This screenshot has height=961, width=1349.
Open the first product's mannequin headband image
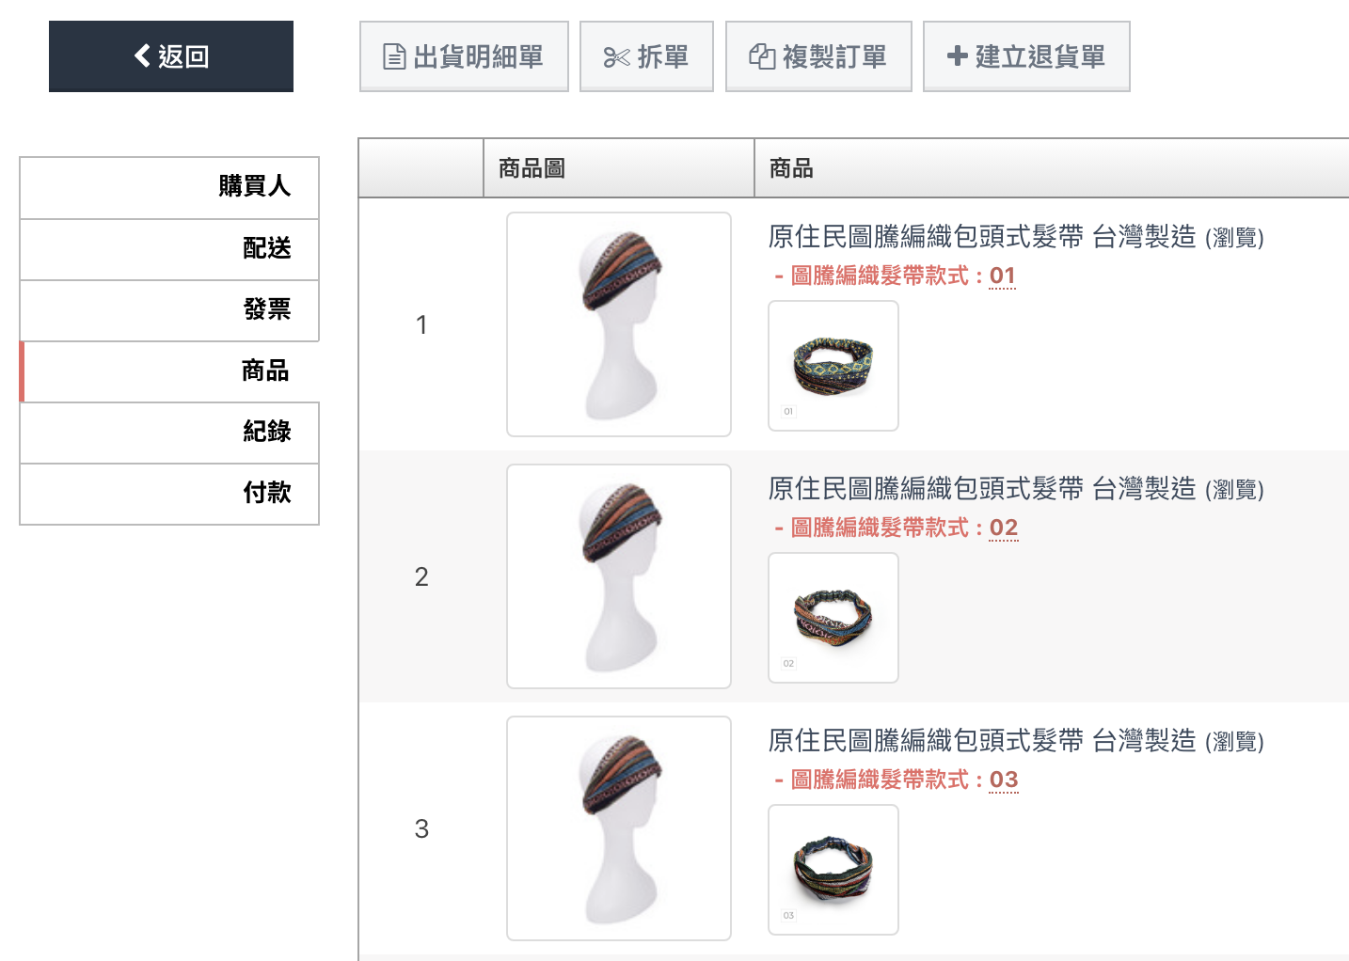[x=619, y=324]
